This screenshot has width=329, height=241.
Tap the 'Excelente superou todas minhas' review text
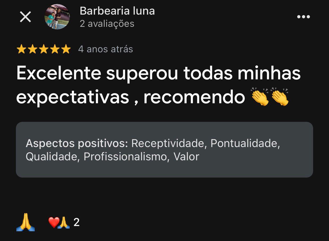(x=158, y=73)
